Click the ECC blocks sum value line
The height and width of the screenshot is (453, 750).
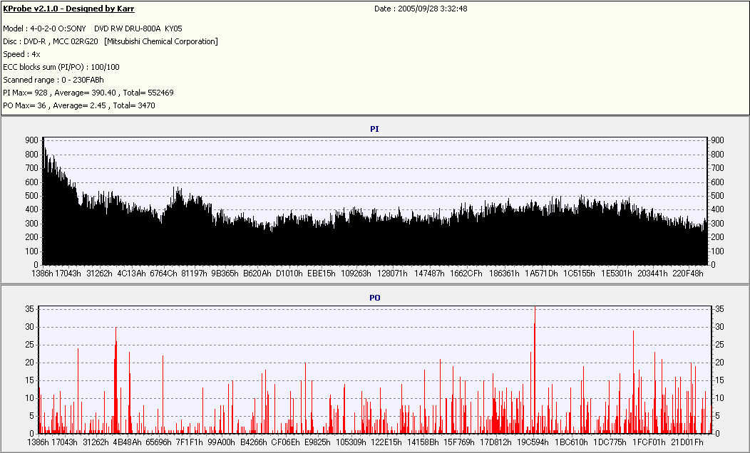61,67
